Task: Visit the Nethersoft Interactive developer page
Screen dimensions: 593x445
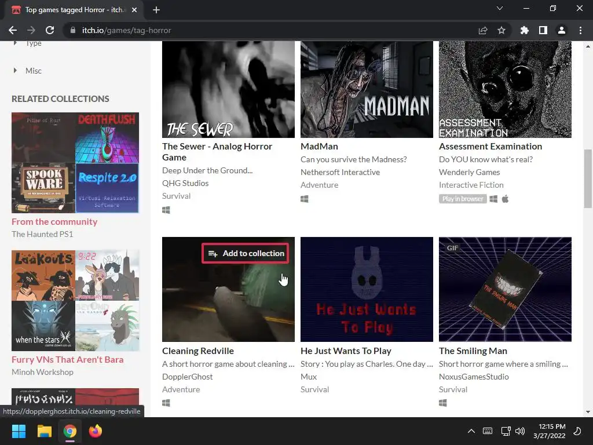Action: 340,172
